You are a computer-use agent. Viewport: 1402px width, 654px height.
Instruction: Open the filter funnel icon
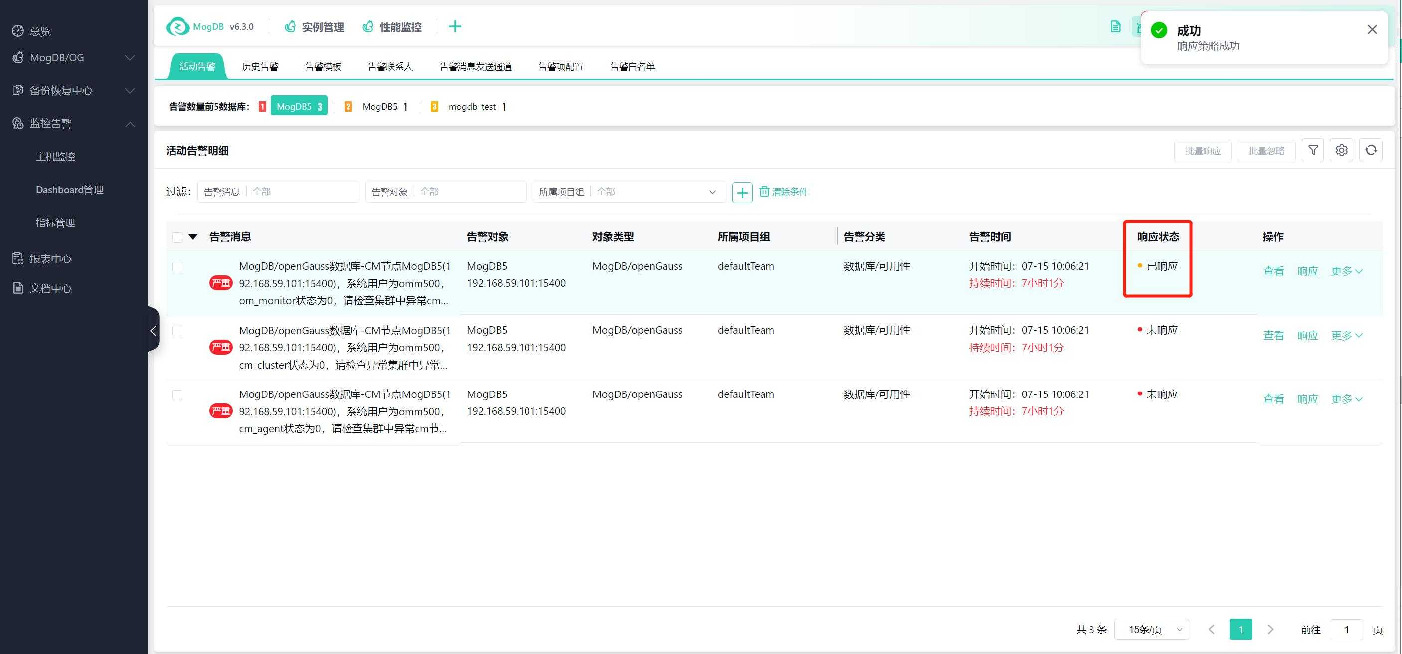pyautogui.click(x=1313, y=150)
